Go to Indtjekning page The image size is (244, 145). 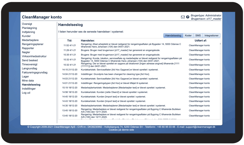tap(28, 32)
